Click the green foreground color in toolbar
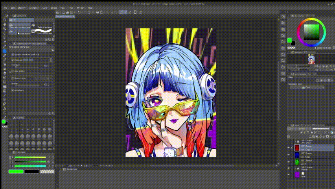 (4, 122)
